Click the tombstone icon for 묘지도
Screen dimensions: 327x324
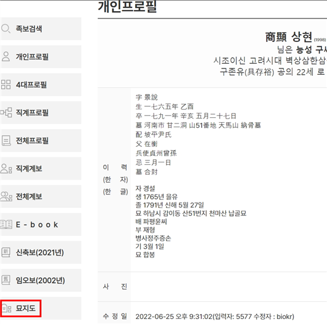[6, 309]
